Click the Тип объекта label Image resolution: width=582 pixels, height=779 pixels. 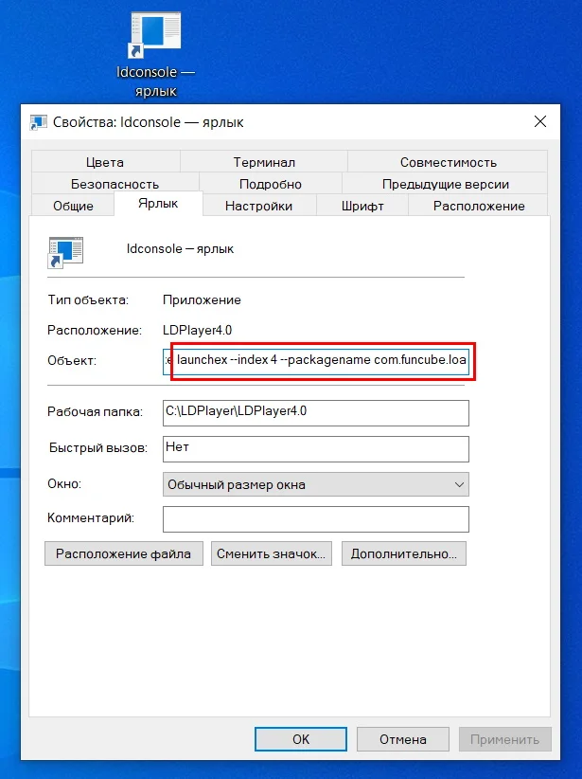point(88,300)
